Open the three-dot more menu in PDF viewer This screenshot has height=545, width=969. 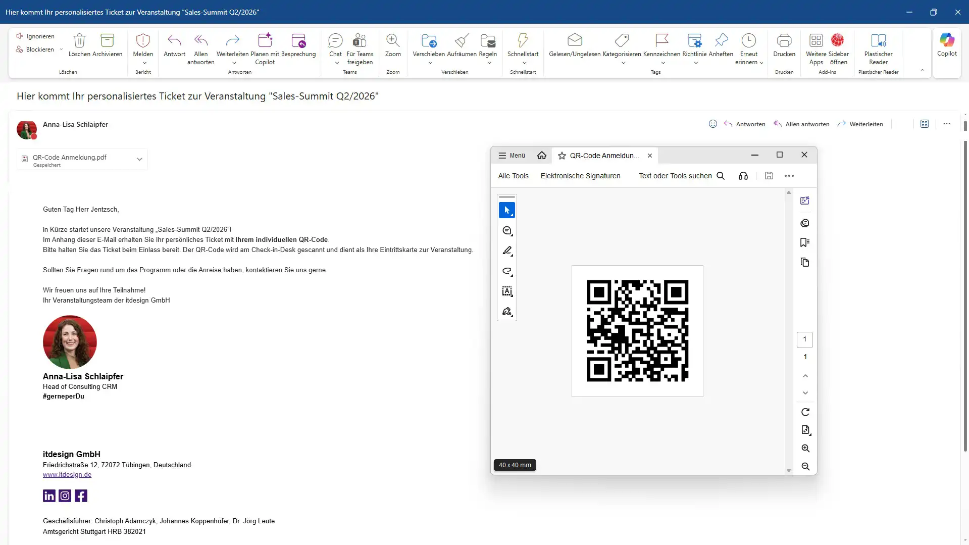point(789,176)
